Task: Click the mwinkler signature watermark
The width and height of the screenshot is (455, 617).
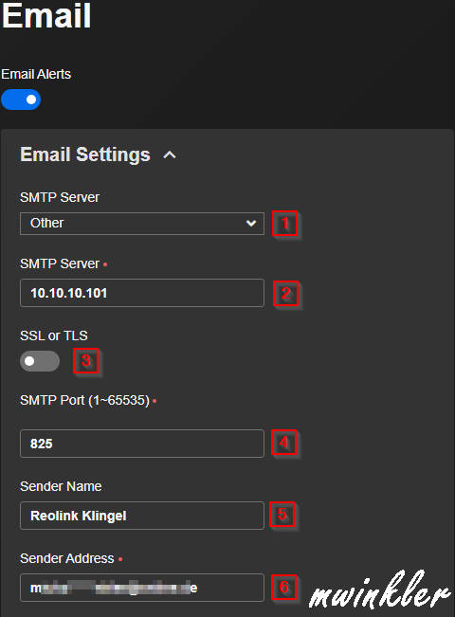Action: (380, 590)
